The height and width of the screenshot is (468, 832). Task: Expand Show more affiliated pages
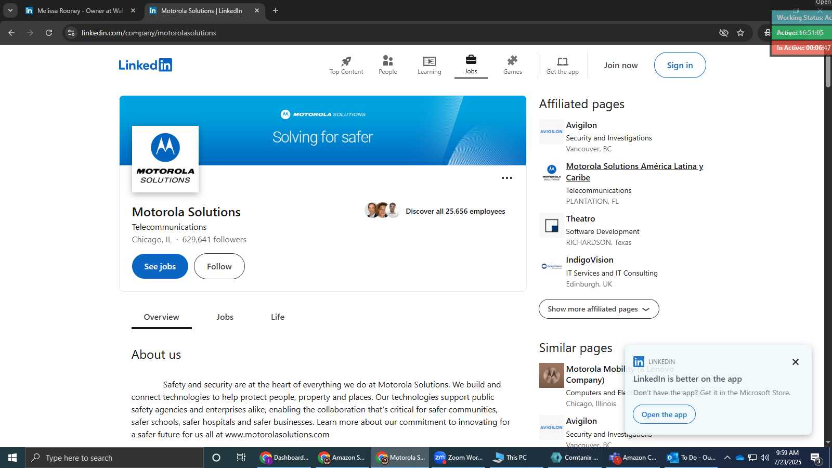[599, 309]
